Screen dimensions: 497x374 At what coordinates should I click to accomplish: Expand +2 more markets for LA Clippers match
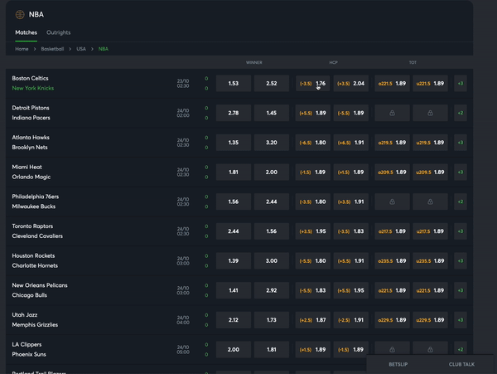pos(461,350)
